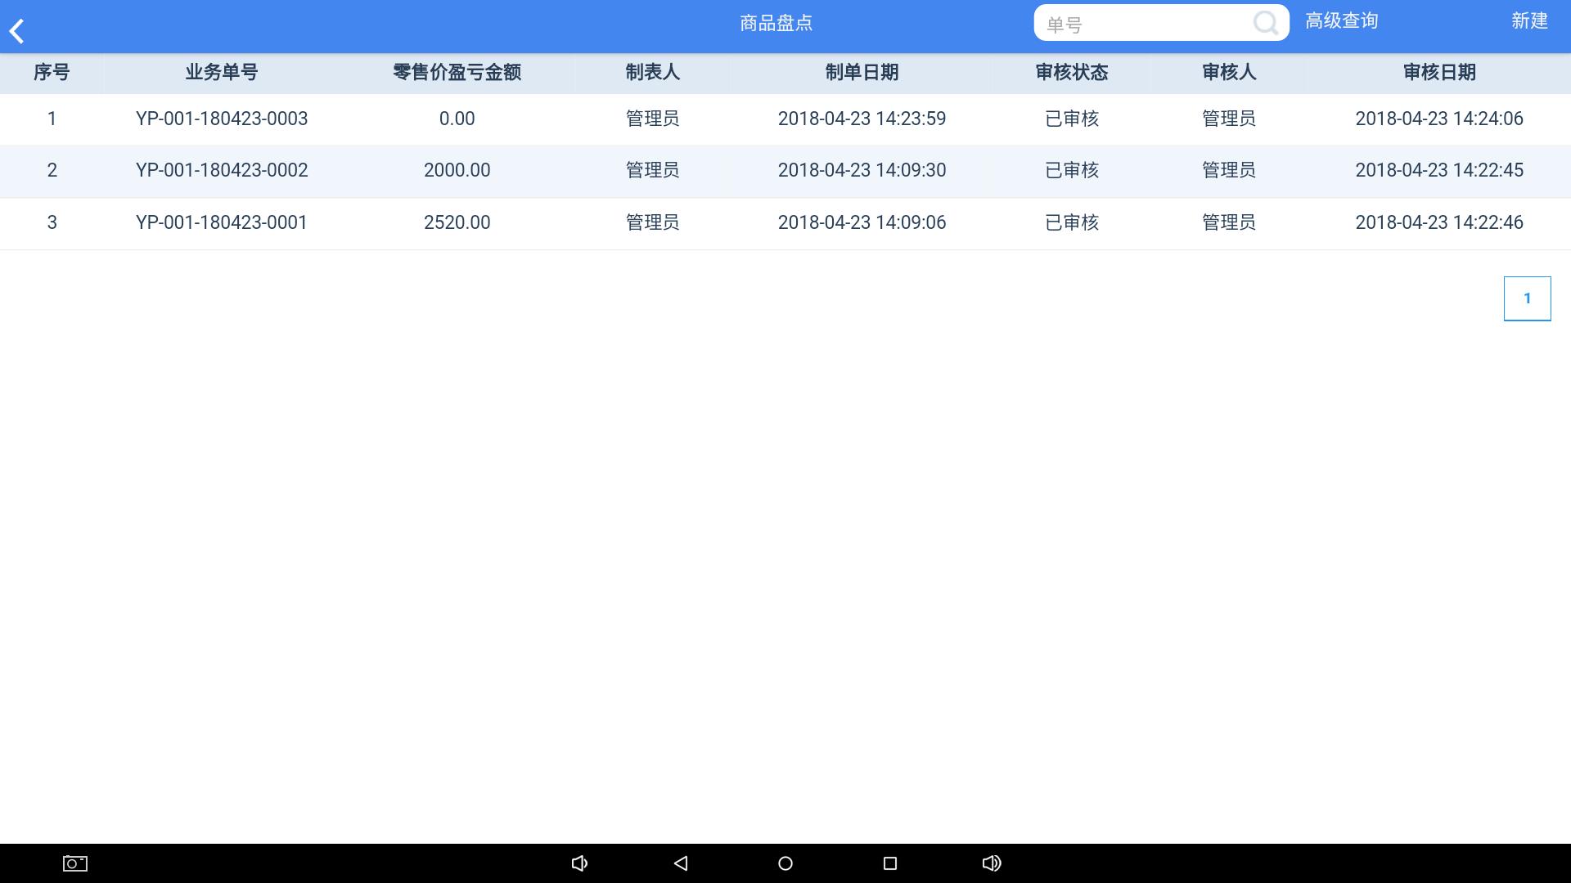
Task: Click 新建 to create new record
Action: click(1529, 21)
